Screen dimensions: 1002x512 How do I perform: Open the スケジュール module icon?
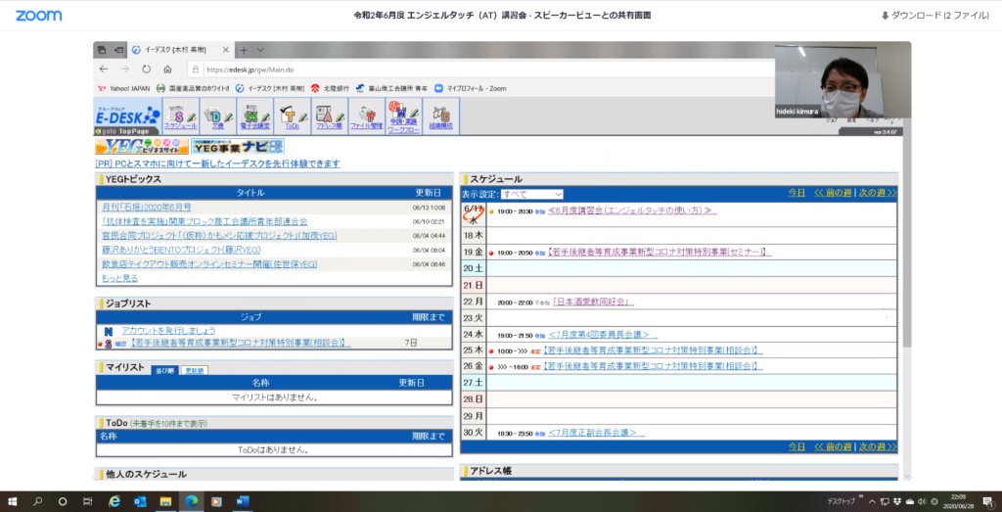click(180, 116)
